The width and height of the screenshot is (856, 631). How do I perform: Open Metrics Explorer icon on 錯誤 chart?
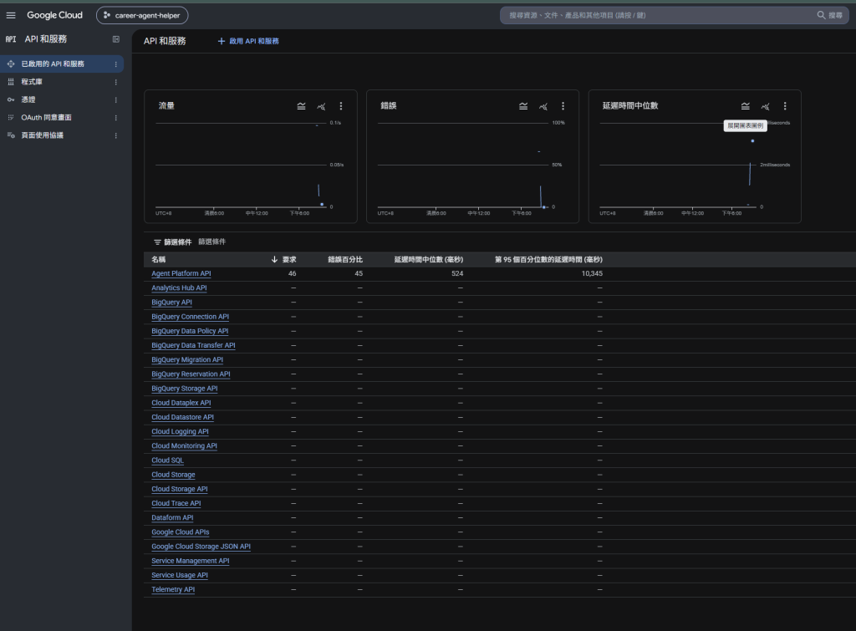543,106
